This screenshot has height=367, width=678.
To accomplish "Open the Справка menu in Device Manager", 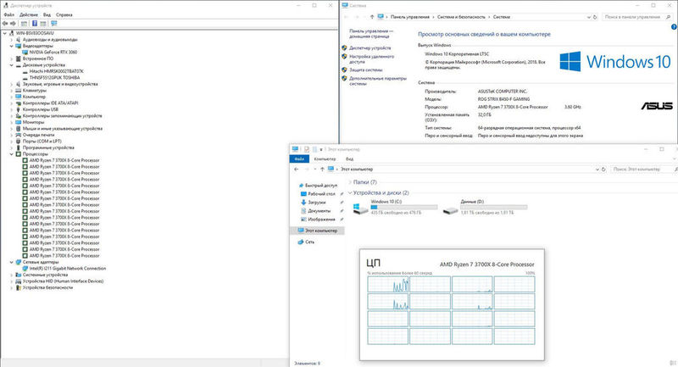I will tap(64, 14).
